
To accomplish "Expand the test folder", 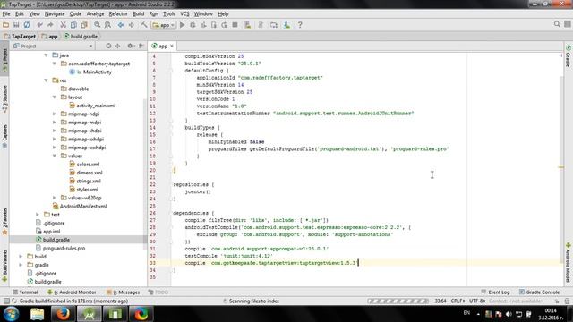I will coord(38,215).
